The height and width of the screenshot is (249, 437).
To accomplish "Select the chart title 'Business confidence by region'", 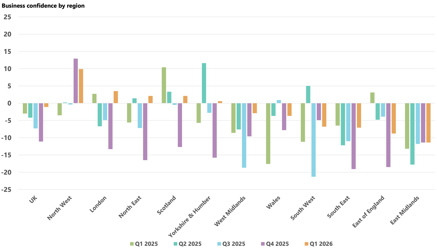I will [43, 6].
